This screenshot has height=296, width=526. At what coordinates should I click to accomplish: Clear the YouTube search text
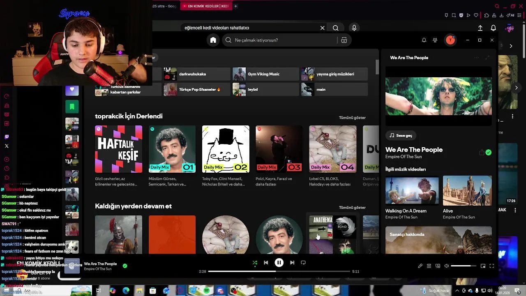(x=323, y=28)
